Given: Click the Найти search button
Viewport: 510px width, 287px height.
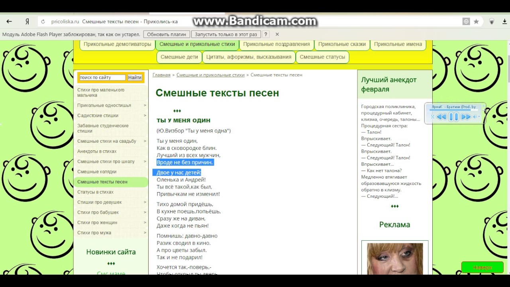Looking at the screenshot, I should coord(135,77).
